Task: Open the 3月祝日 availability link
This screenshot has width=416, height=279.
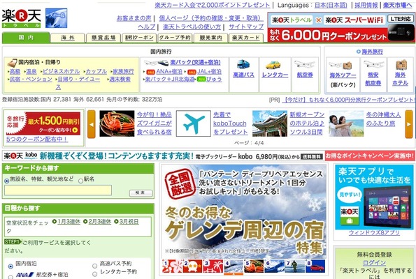Action: 129,222
